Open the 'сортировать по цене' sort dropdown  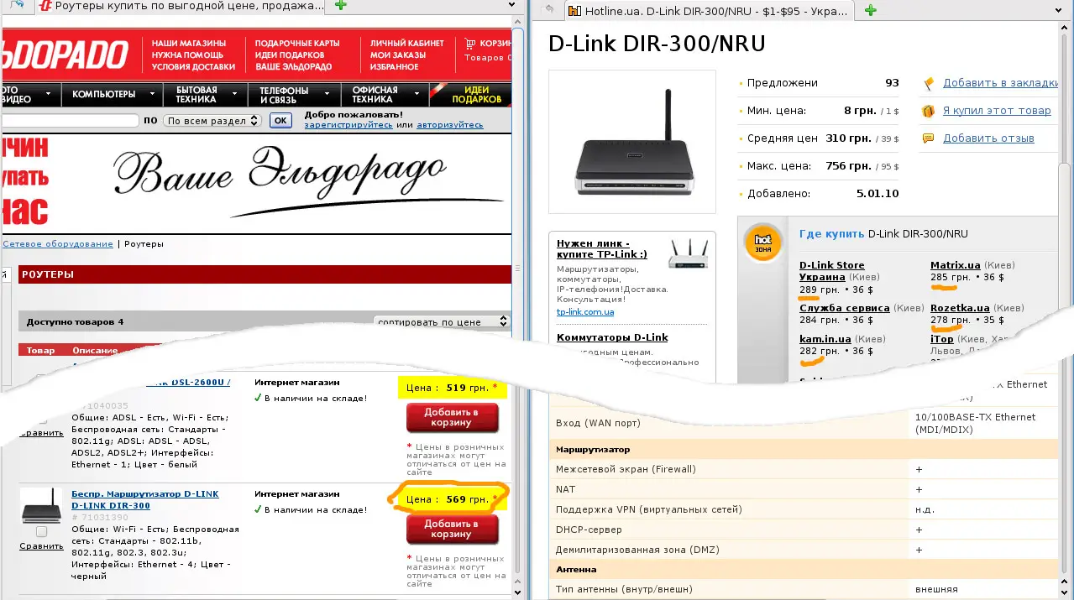pos(442,321)
